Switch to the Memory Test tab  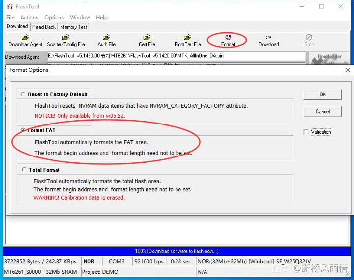(x=74, y=27)
